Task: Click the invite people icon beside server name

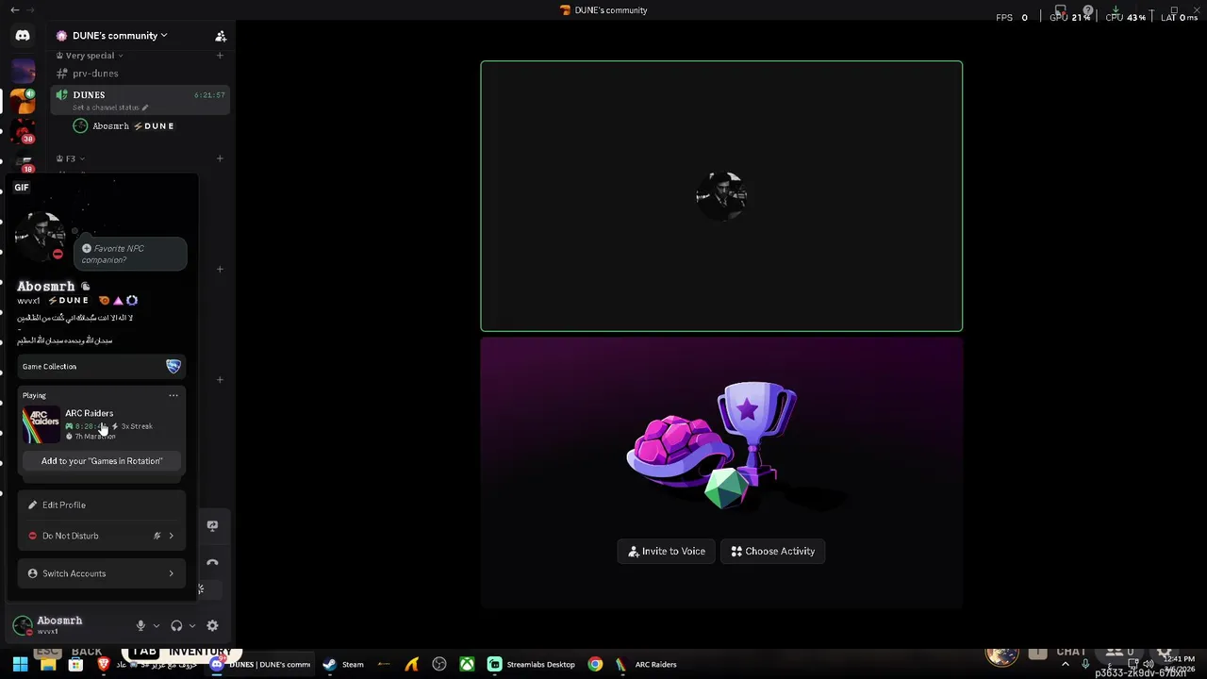Action: (221, 36)
